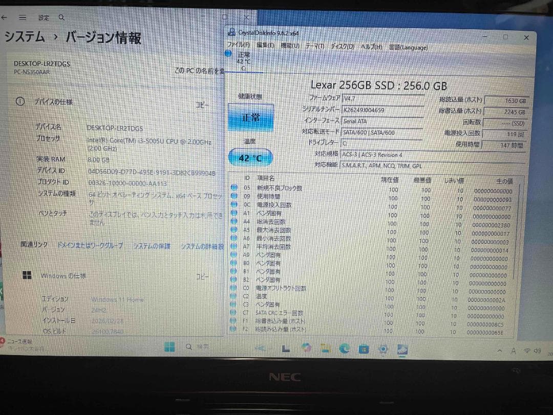The height and width of the screenshot is (415, 553).
Task: Click the 42 °C temperature badge
Action: pyautogui.click(x=250, y=158)
